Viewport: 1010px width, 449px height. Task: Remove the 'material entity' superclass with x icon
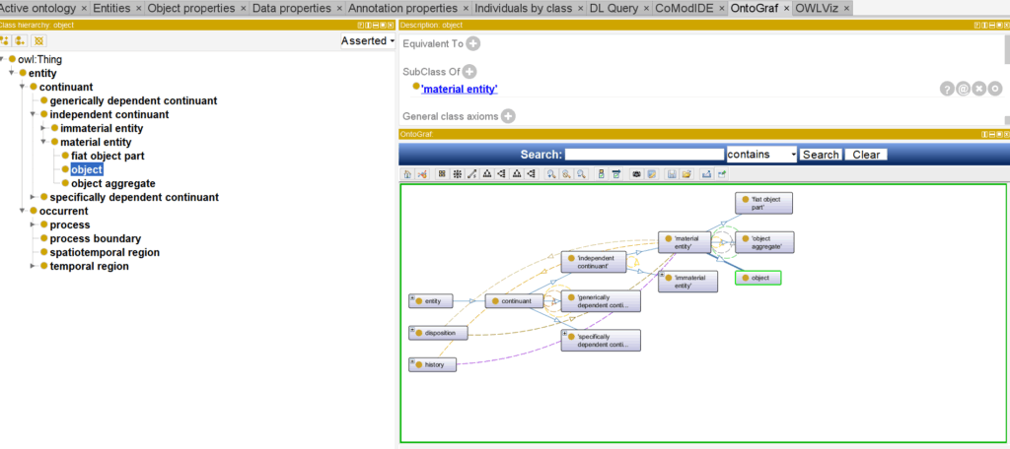click(979, 89)
